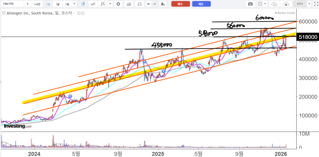Select the 5 minute interval
This screenshot has height=157, width=319.
coord(27,4)
